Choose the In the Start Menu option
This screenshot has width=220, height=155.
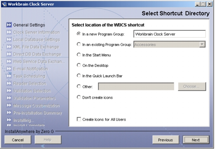tap(79, 55)
